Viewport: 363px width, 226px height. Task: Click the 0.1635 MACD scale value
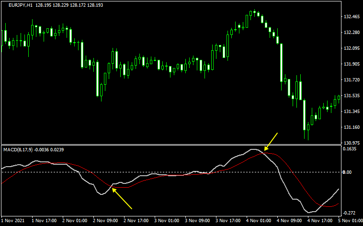(x=350, y=148)
